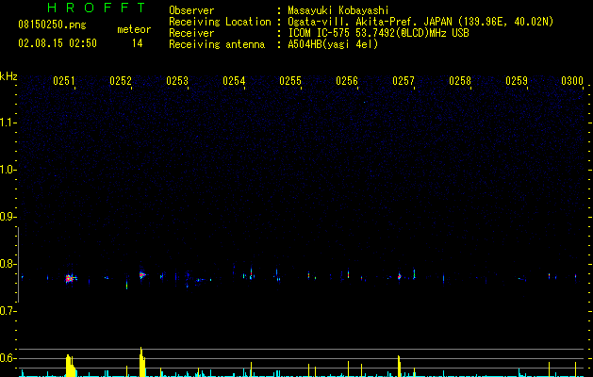Click the 0255 time marker

(x=290, y=81)
